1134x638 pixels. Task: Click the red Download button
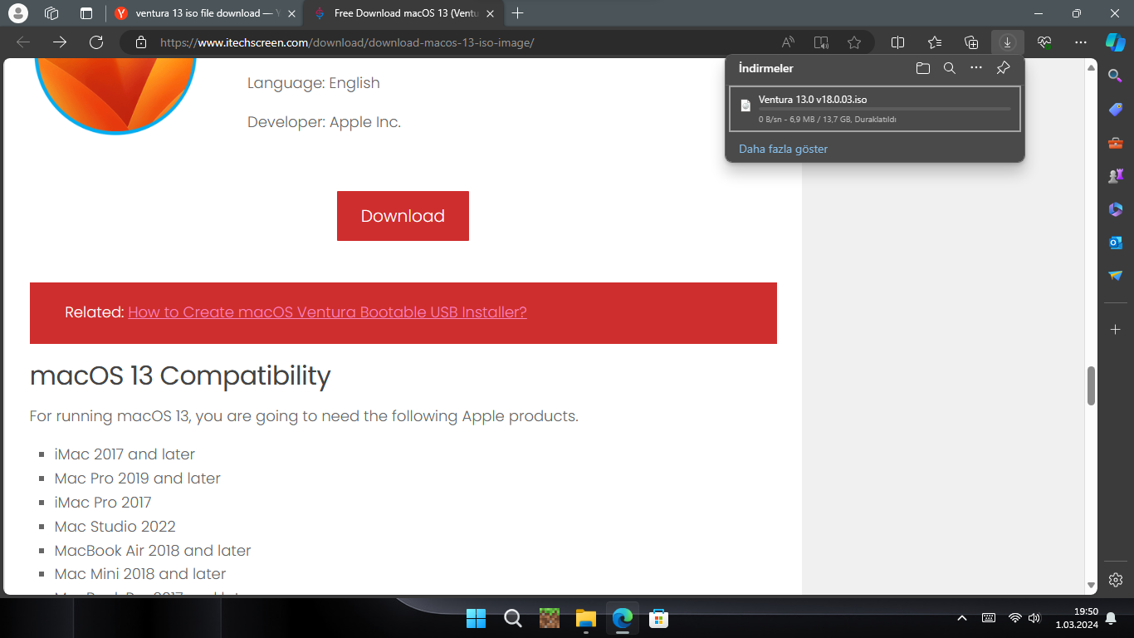point(403,216)
